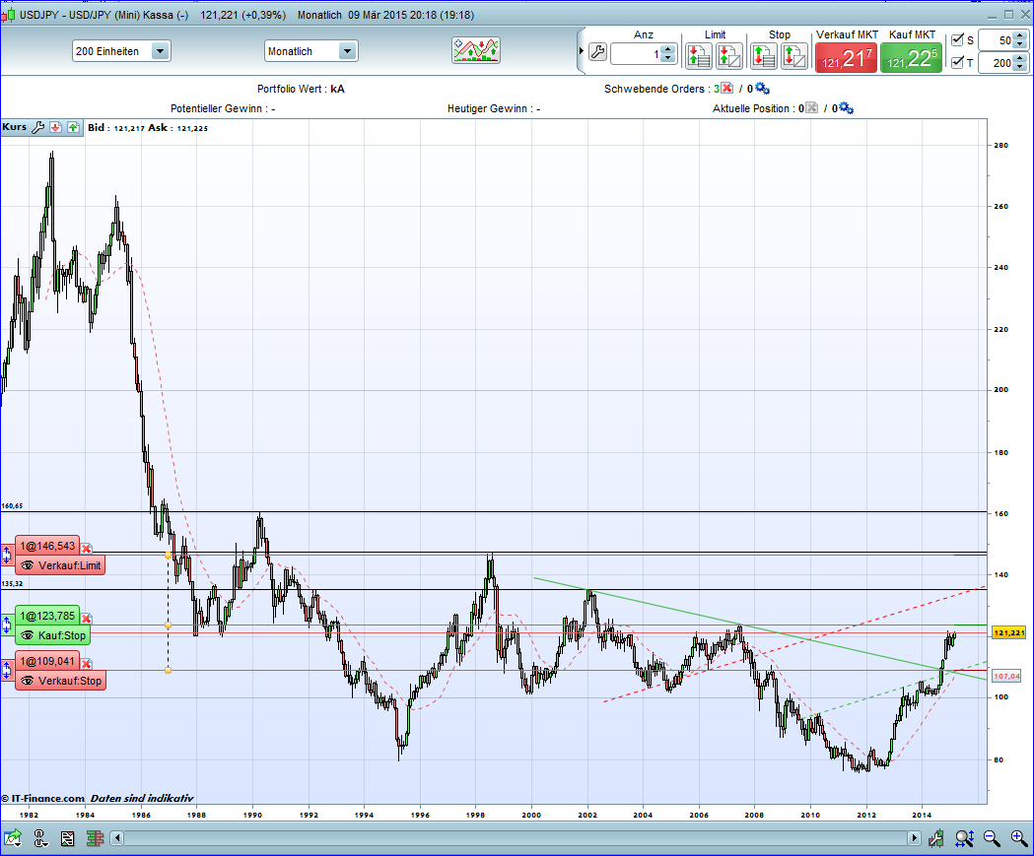Select the 1@109,041 order label
This screenshot has height=856, width=1034.
pos(47,661)
